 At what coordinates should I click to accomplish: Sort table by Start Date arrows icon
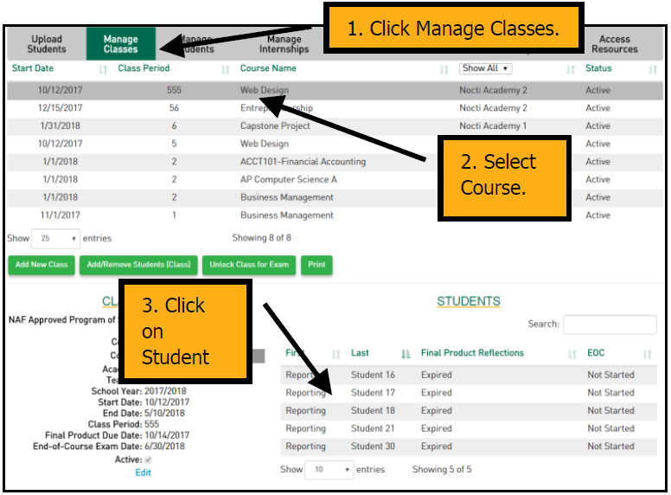coord(103,69)
